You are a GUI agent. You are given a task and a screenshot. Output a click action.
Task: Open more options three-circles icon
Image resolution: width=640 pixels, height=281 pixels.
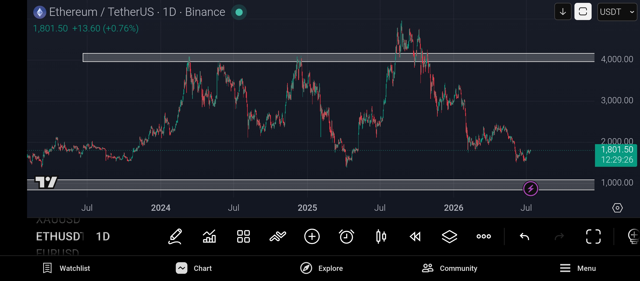pos(484,237)
